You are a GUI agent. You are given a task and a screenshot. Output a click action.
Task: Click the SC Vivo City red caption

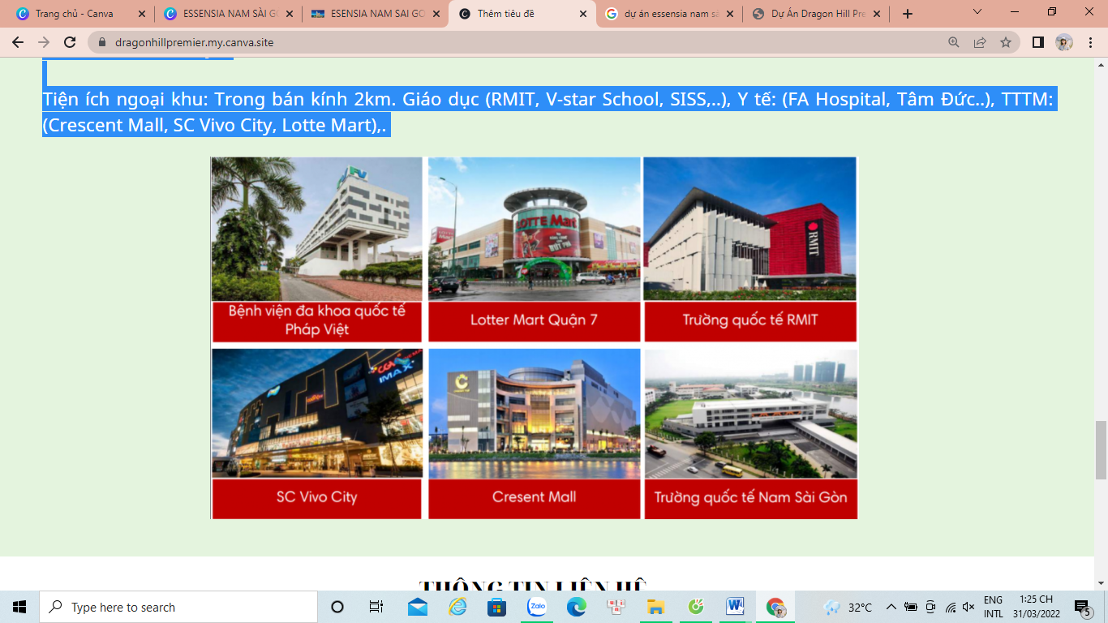[x=317, y=497]
